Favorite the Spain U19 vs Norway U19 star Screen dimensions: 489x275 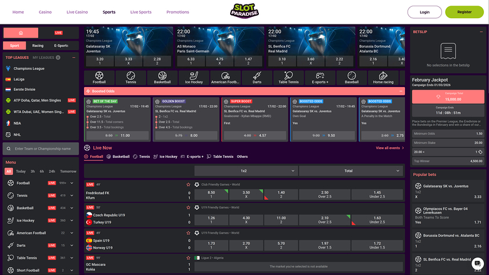coord(188,233)
